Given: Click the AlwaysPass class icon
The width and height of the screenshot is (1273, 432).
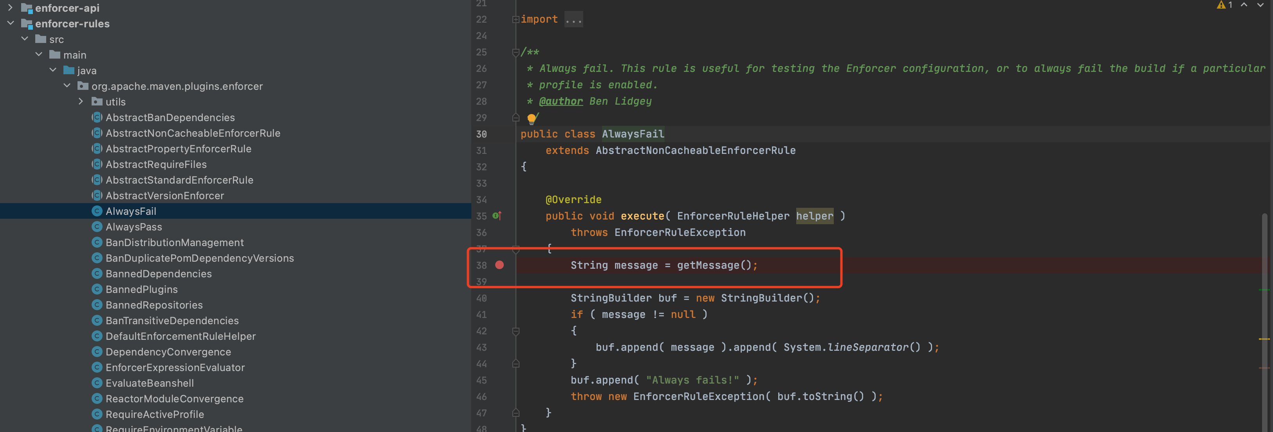Looking at the screenshot, I should pyautogui.click(x=97, y=227).
